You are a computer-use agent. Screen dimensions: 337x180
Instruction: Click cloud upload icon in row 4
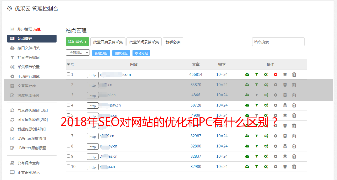click(x=247, y=105)
